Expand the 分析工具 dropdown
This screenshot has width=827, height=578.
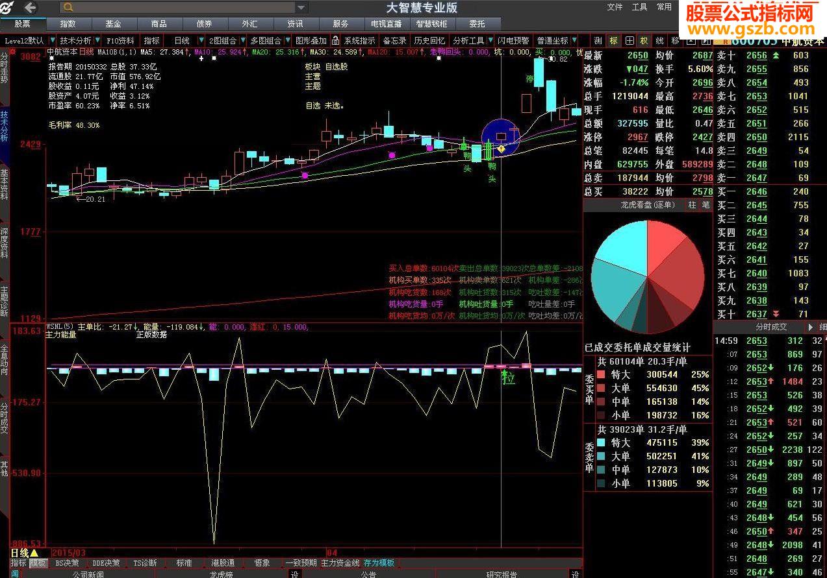pyautogui.click(x=490, y=40)
